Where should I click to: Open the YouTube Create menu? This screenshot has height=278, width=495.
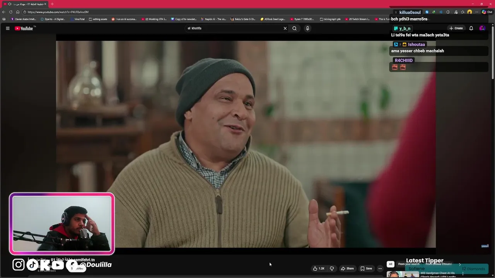pyautogui.click(x=456, y=28)
